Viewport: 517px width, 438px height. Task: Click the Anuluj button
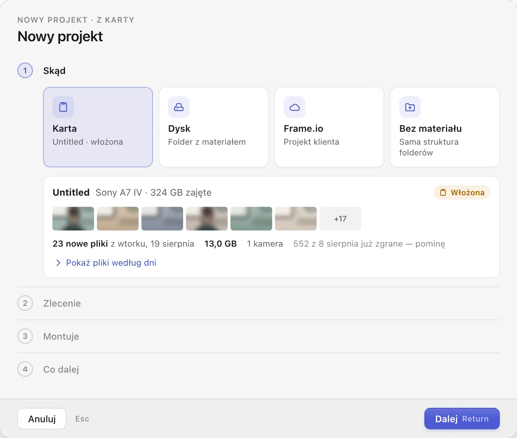click(x=42, y=419)
